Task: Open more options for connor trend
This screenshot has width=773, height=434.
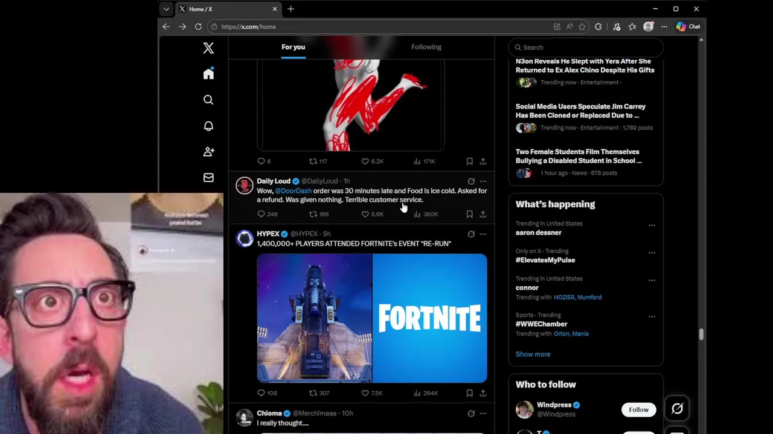Action: tap(652, 280)
